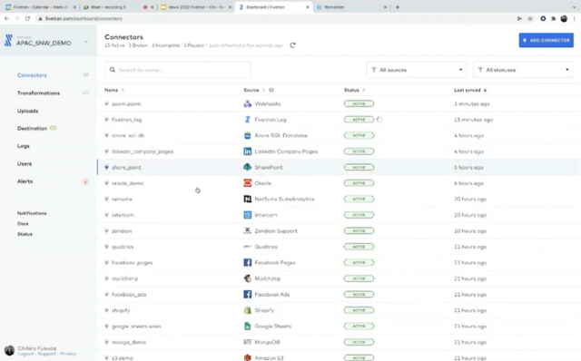Click the Search by name field
The image size is (581, 361).
click(x=178, y=70)
